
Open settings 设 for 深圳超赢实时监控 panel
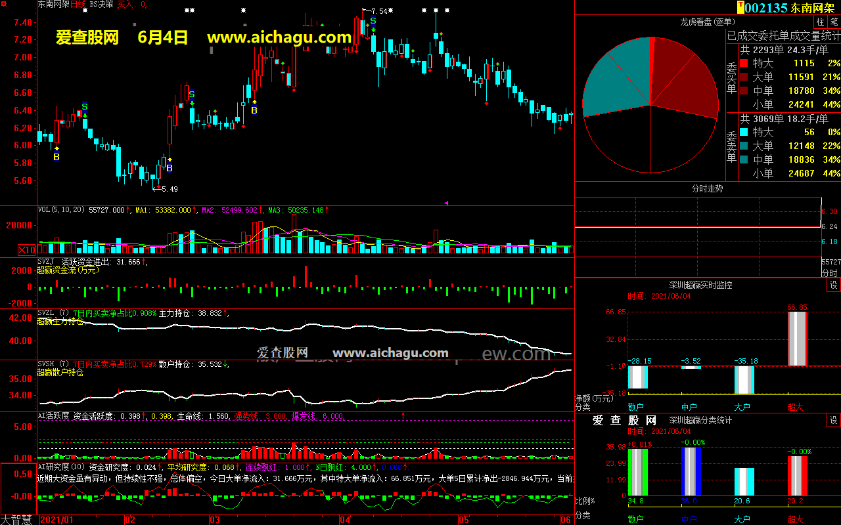tap(833, 285)
